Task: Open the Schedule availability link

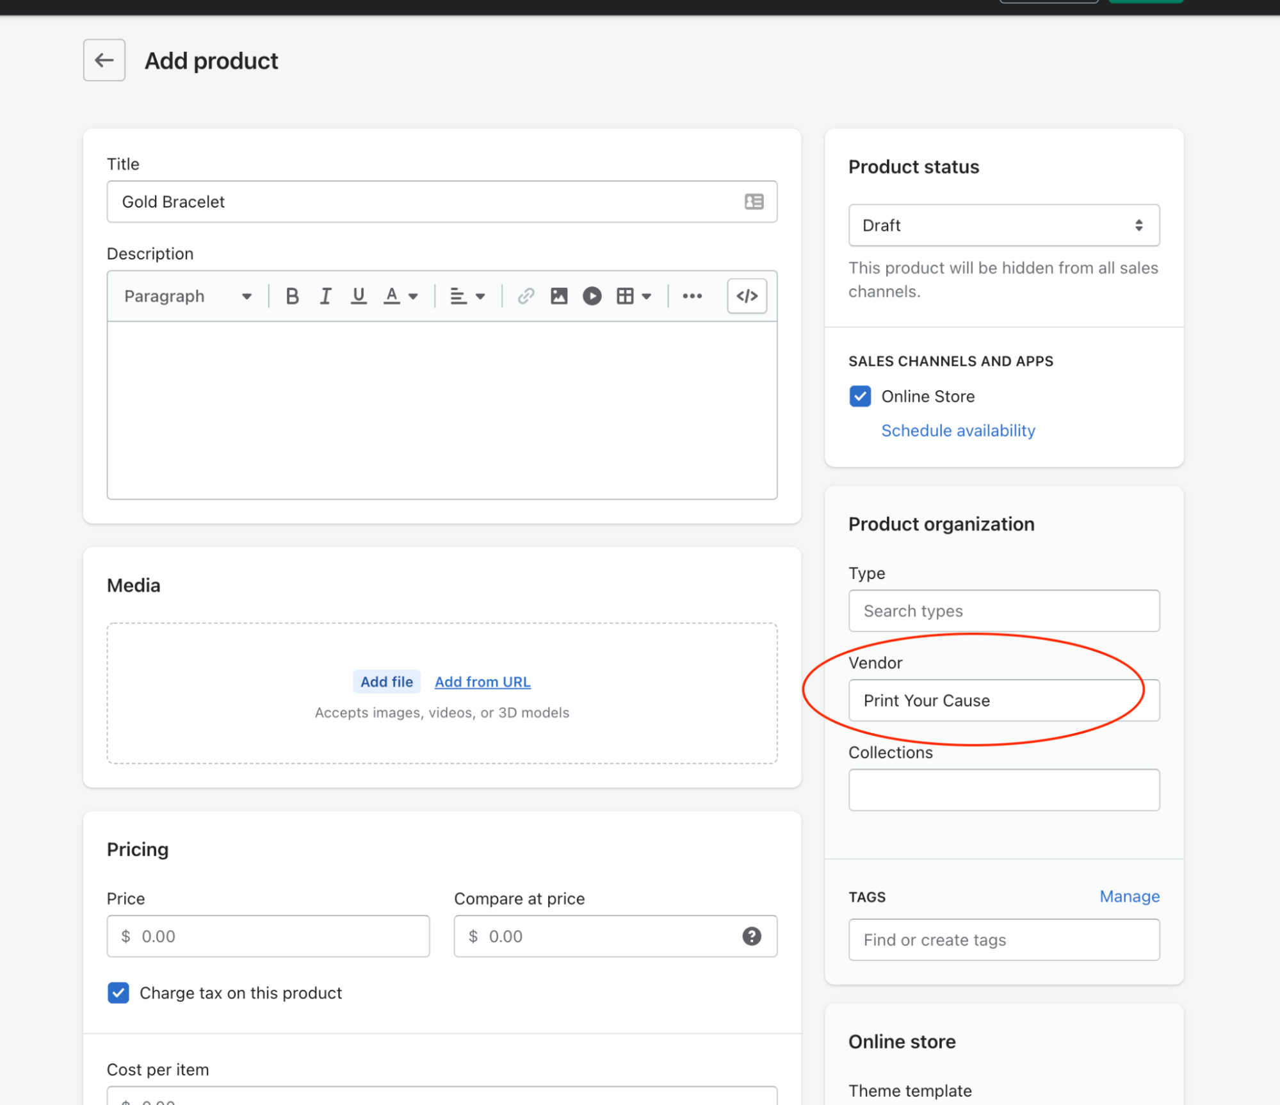Action: tap(958, 430)
